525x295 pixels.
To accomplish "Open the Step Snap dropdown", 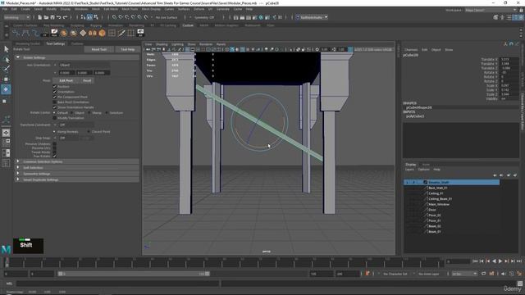I will [x=68, y=138].
